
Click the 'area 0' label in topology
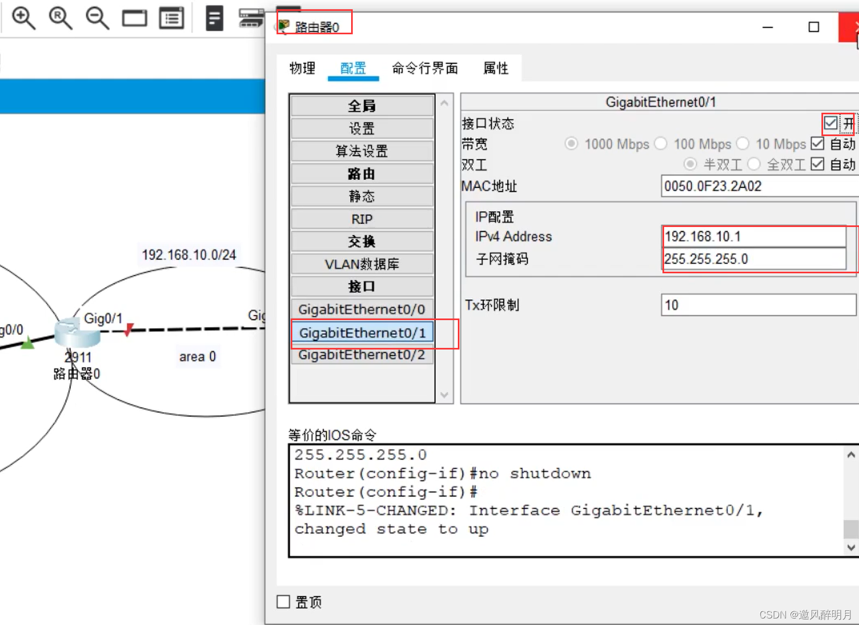tap(198, 357)
